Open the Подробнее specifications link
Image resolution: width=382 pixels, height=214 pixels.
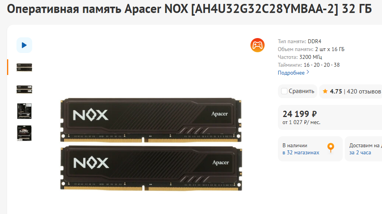pyautogui.click(x=291, y=73)
